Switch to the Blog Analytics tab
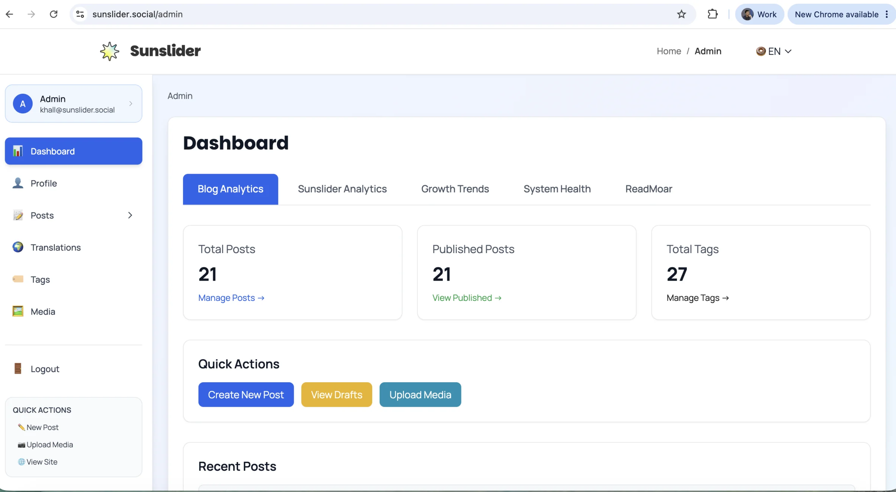Screen dimensions: 896x492 [230, 189]
